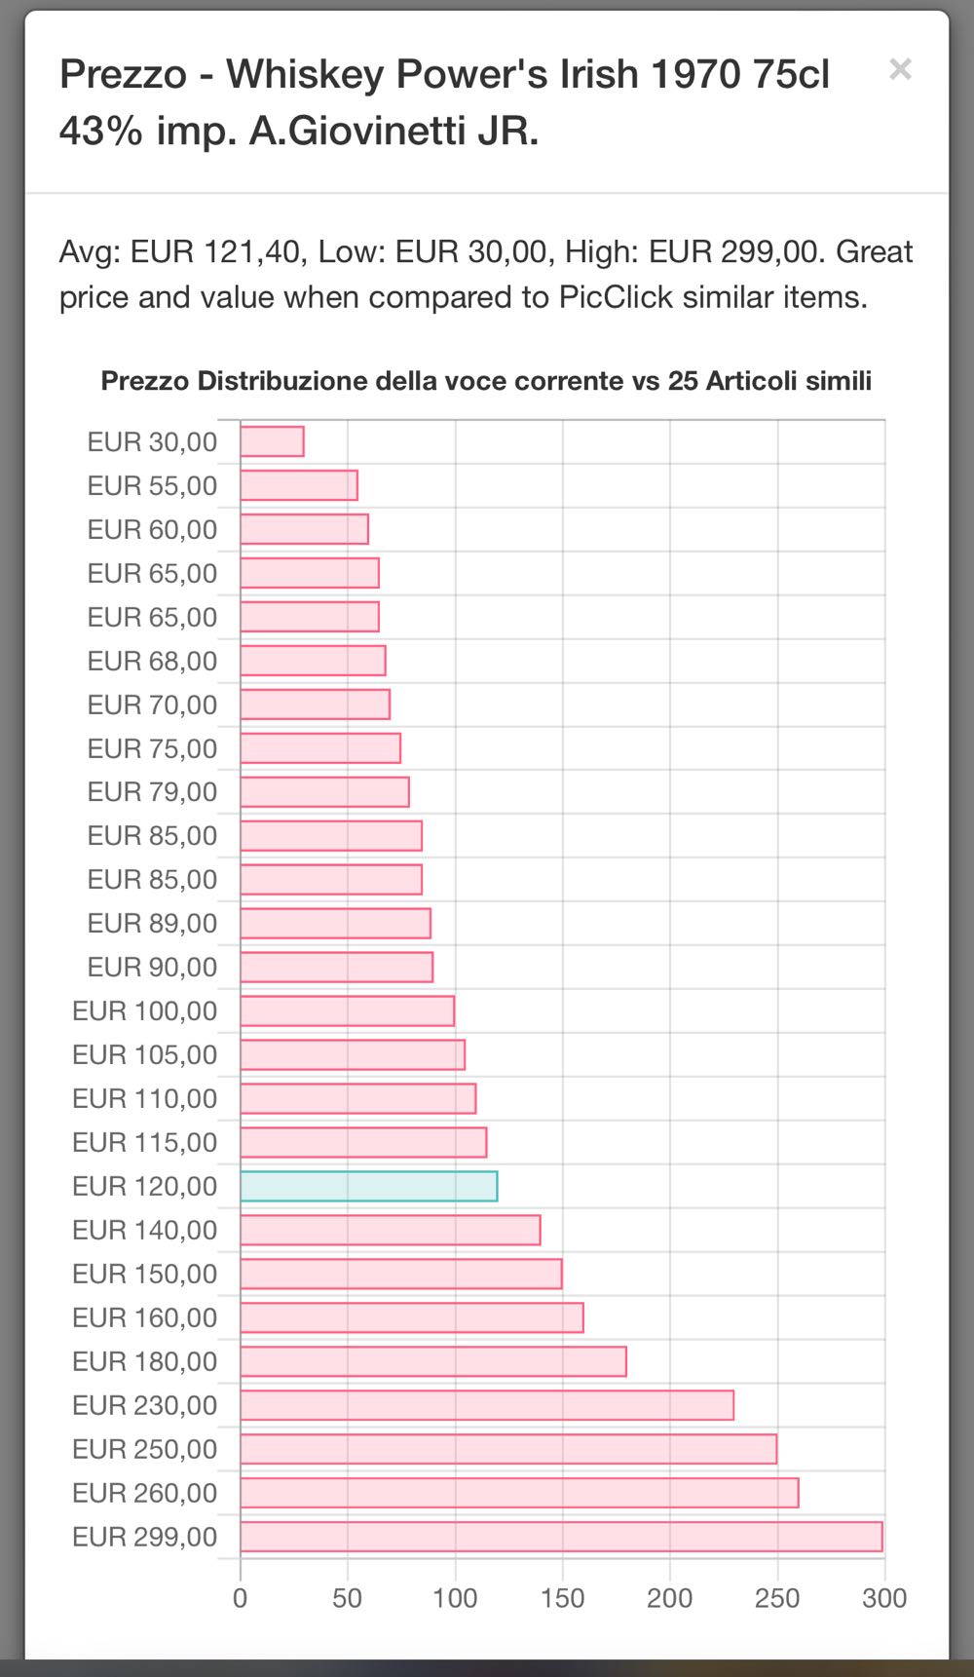
Task: Click the 300 label on the x-axis
Action: coord(883,1598)
